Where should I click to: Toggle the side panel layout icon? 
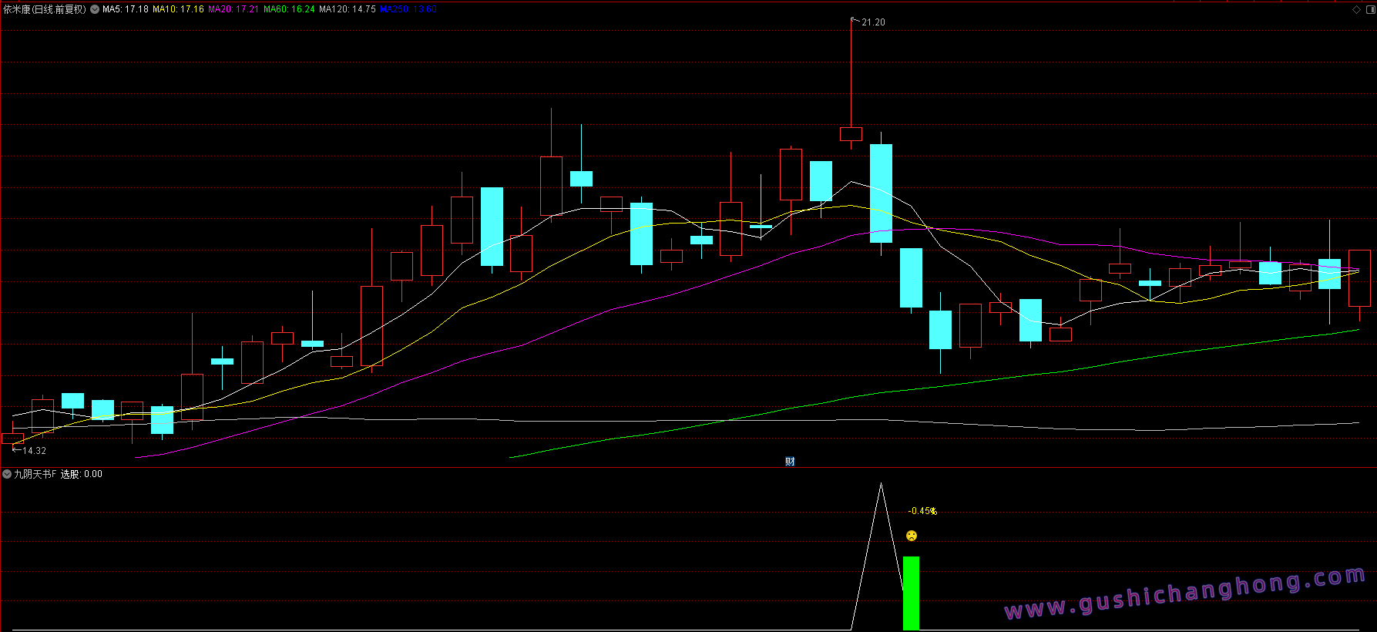[x=1369, y=9]
